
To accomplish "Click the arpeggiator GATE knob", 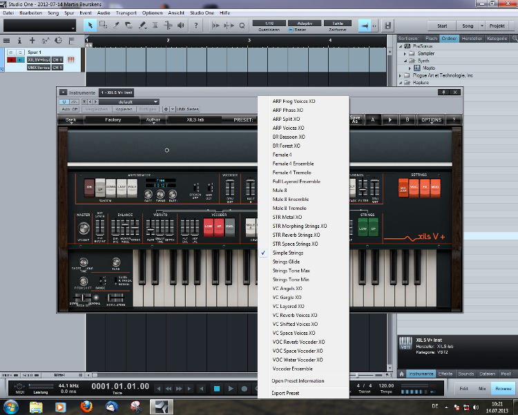I will [x=148, y=194].
